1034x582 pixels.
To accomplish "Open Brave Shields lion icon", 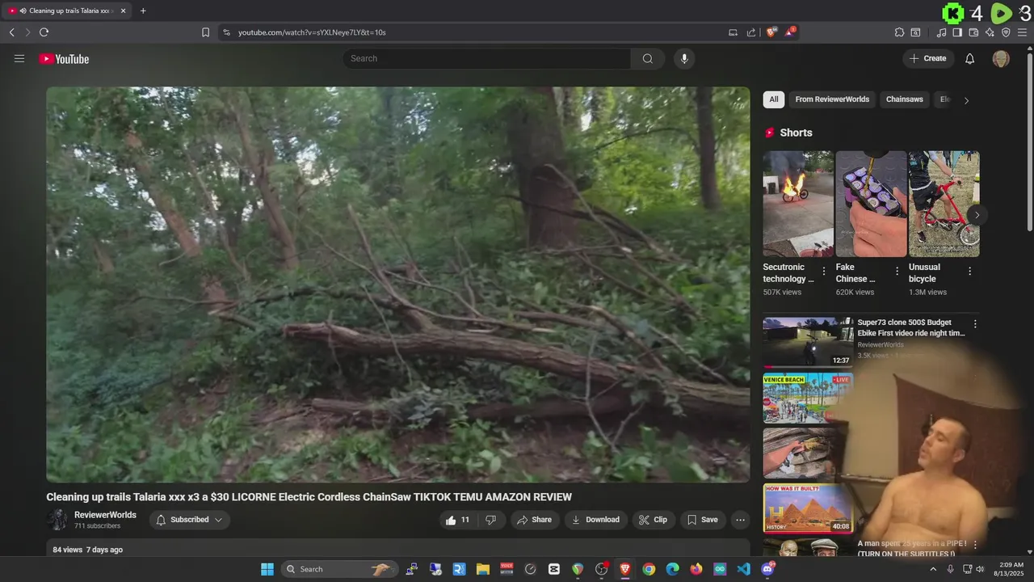I will coord(771,32).
